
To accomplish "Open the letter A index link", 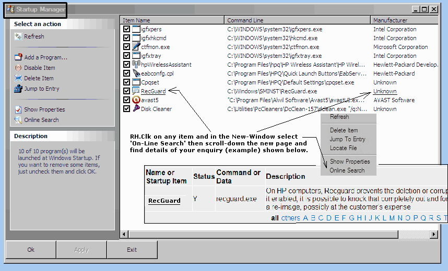I will 305,218.
